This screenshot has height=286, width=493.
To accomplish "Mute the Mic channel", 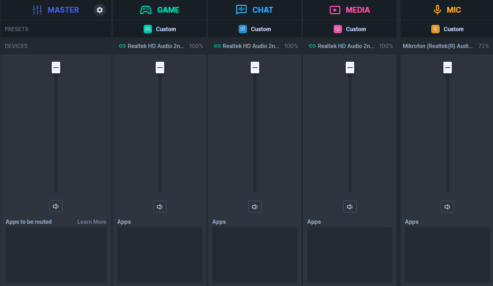I will tap(448, 206).
